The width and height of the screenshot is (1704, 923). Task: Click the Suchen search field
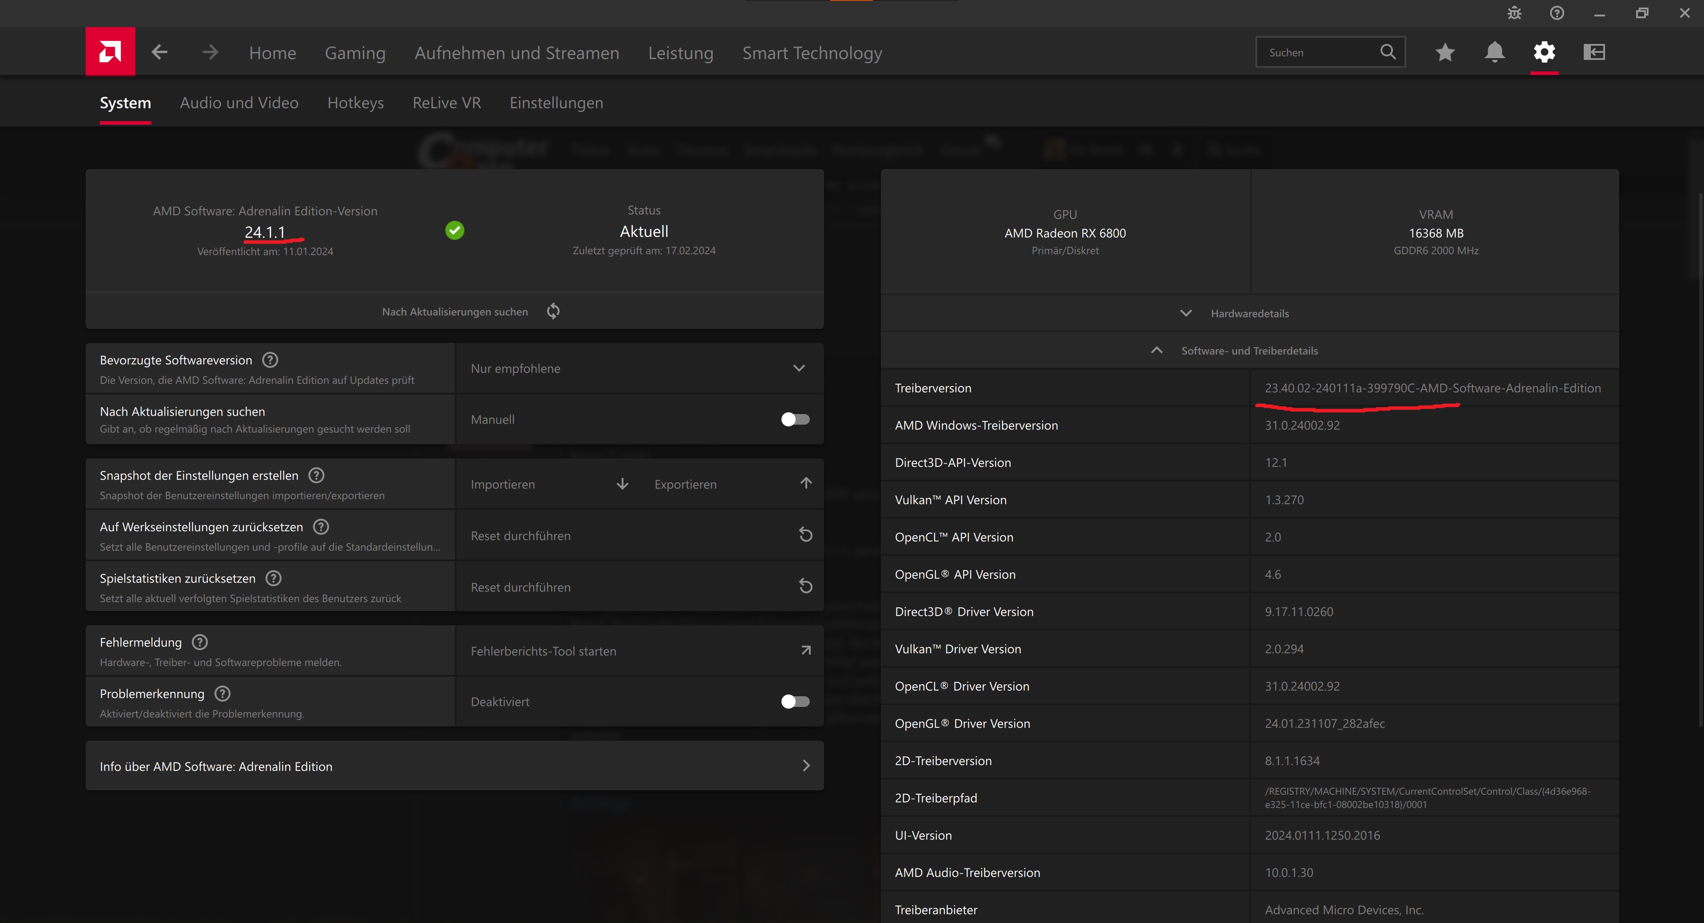pyautogui.click(x=1320, y=52)
